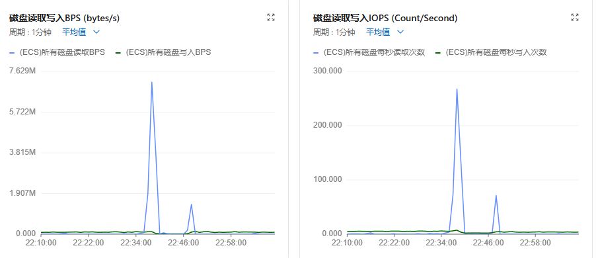Viewport: 600px width, 258px height.
Task: Click the 22:46:00 x-axis label in the IOPS chart
Action: coord(488,243)
